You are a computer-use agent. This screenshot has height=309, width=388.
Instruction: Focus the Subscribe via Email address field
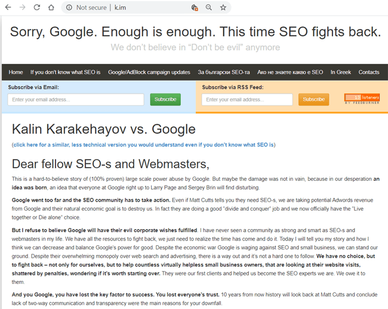click(76, 100)
